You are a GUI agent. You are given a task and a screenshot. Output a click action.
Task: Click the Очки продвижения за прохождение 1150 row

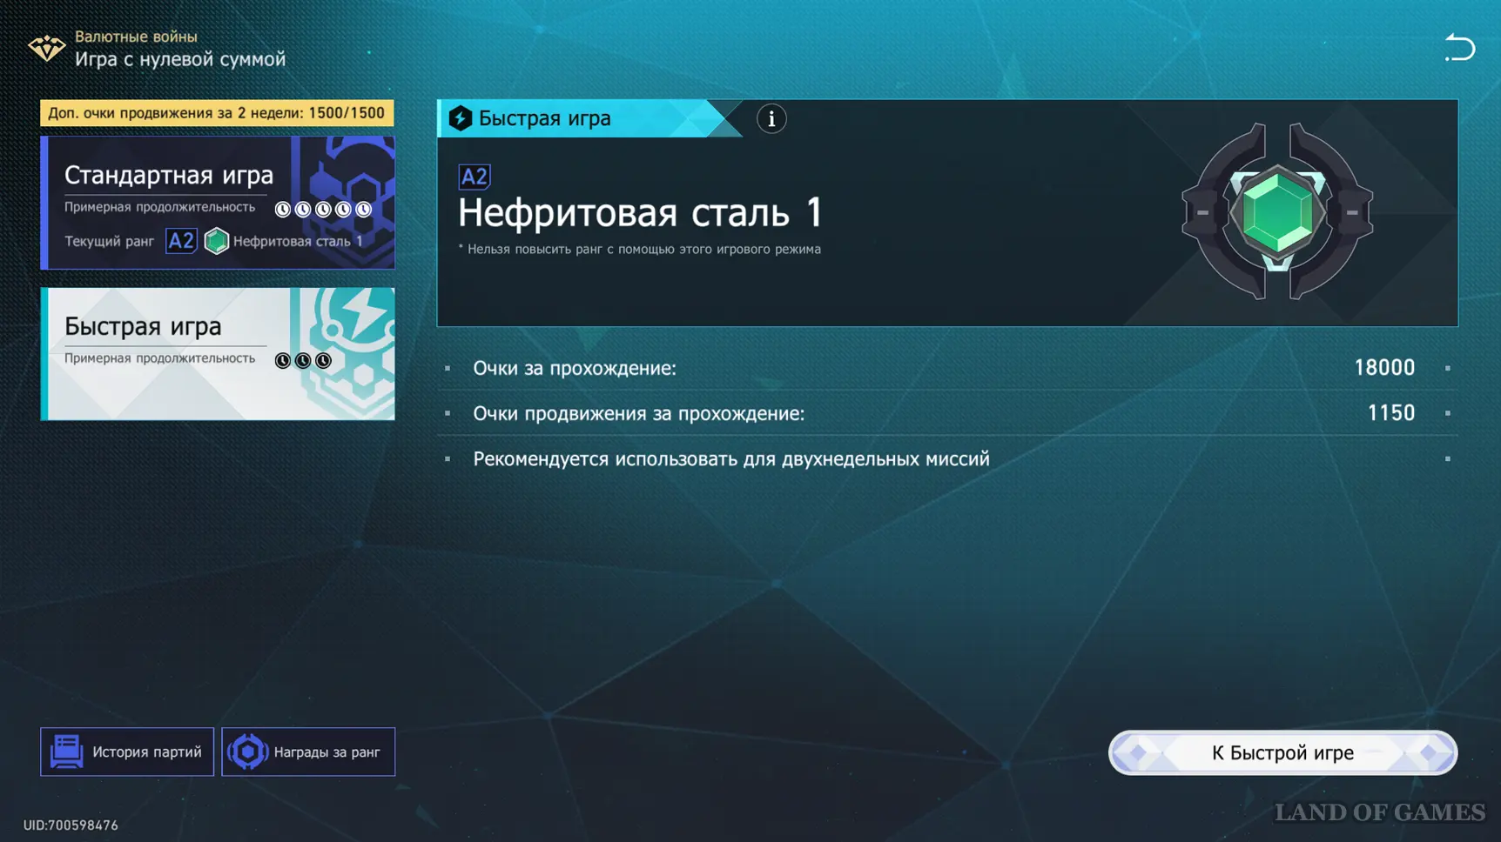coord(946,413)
